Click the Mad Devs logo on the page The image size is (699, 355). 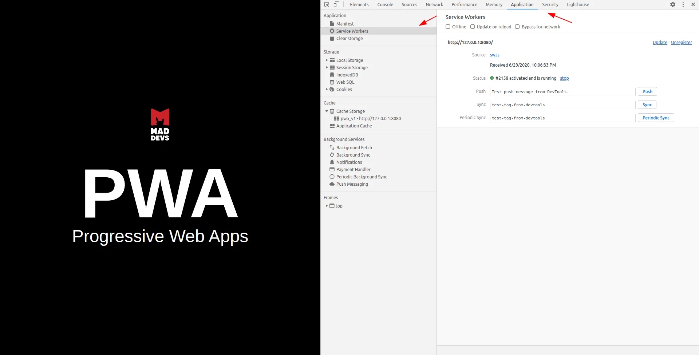click(x=160, y=125)
